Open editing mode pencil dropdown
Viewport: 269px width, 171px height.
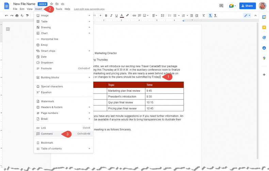pyautogui.click(x=247, y=16)
